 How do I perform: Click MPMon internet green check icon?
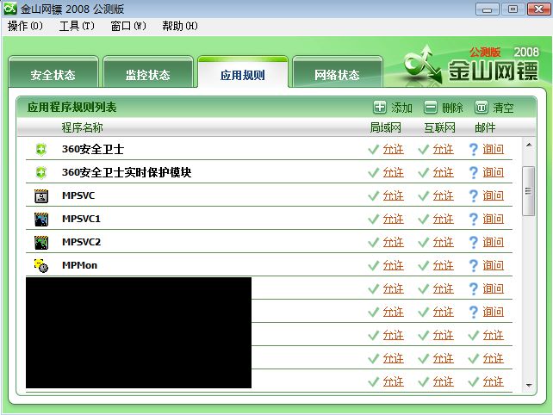coord(424,265)
